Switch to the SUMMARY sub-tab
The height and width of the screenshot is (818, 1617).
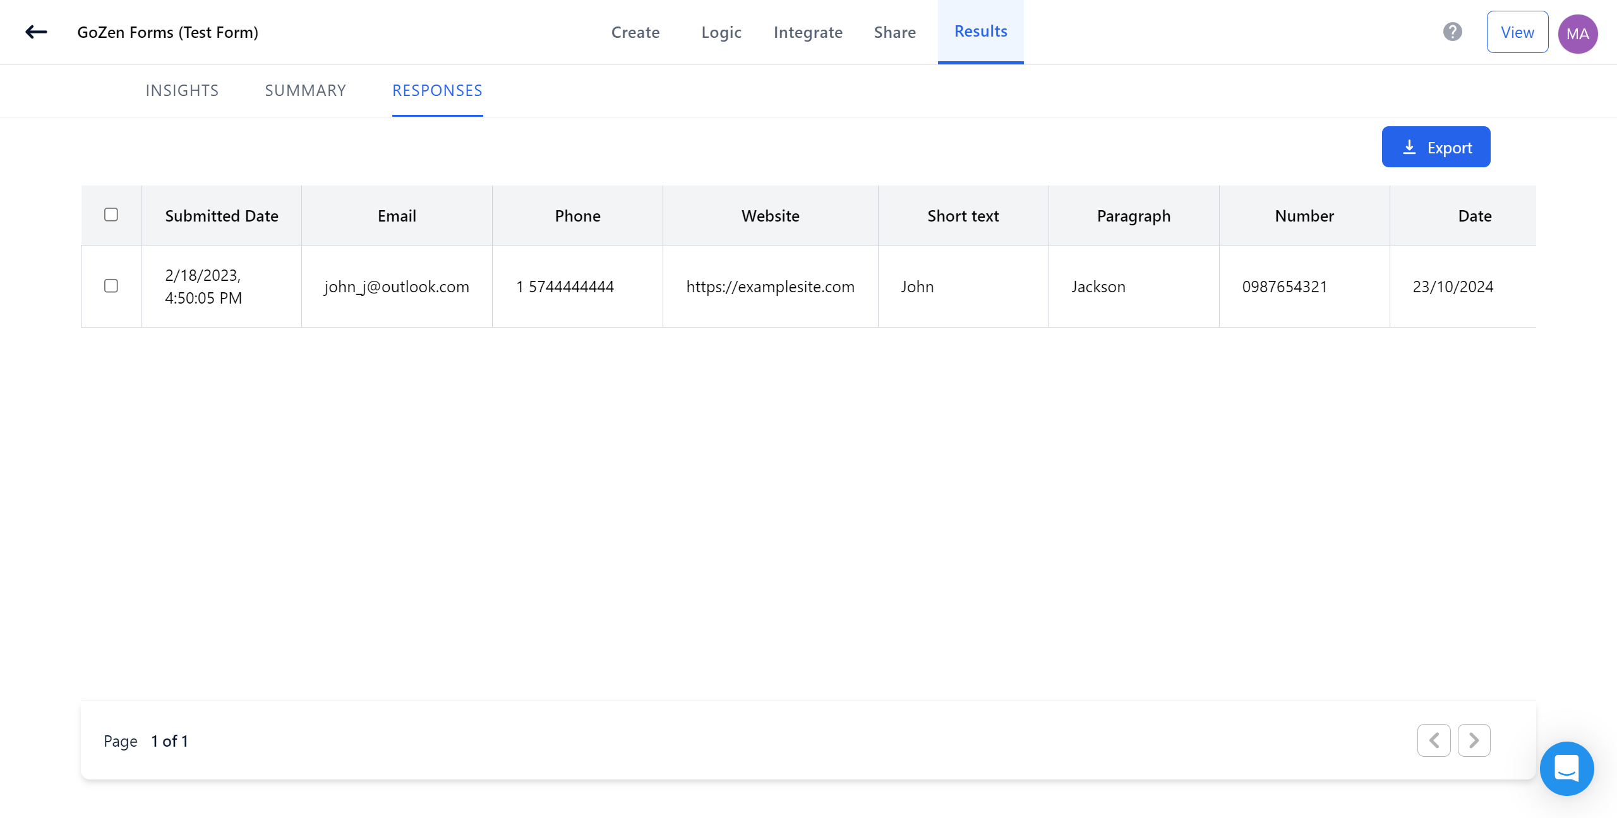click(306, 90)
